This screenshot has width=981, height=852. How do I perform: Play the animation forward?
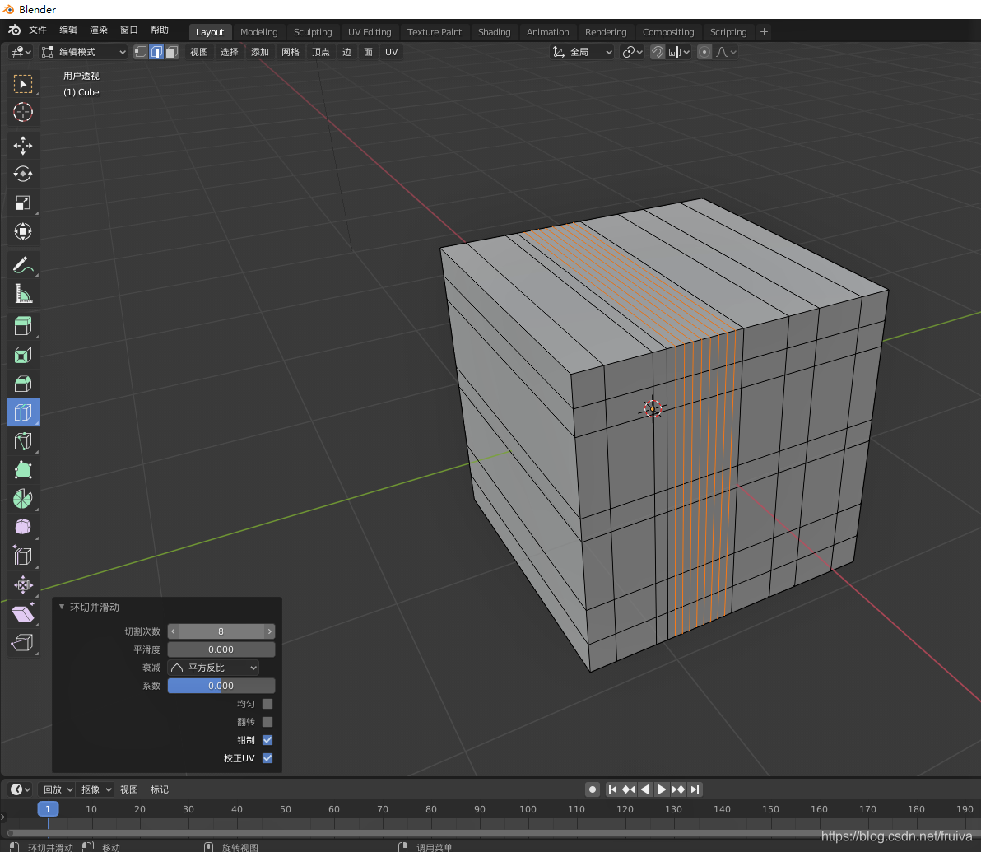tap(662, 789)
